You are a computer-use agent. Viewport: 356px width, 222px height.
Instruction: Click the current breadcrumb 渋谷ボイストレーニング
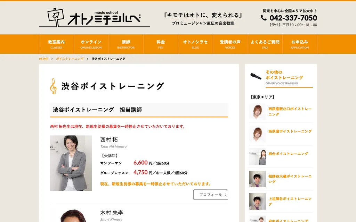108,59
